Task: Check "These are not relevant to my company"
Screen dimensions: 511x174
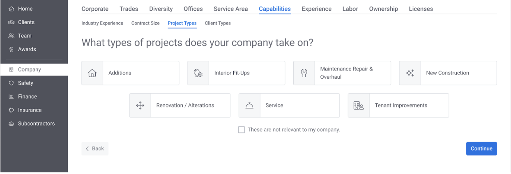Action: [242, 130]
